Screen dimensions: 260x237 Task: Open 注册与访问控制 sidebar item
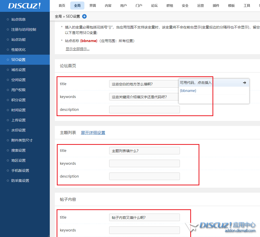pyautogui.click(x=24, y=29)
